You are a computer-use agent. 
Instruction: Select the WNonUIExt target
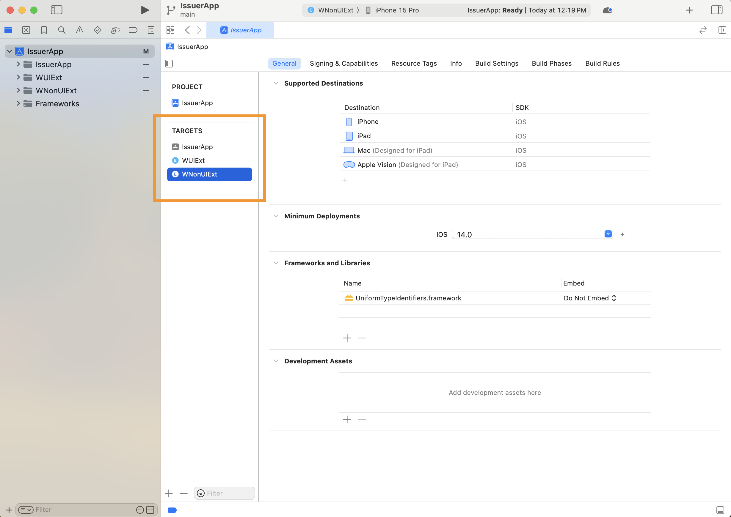pyautogui.click(x=209, y=174)
